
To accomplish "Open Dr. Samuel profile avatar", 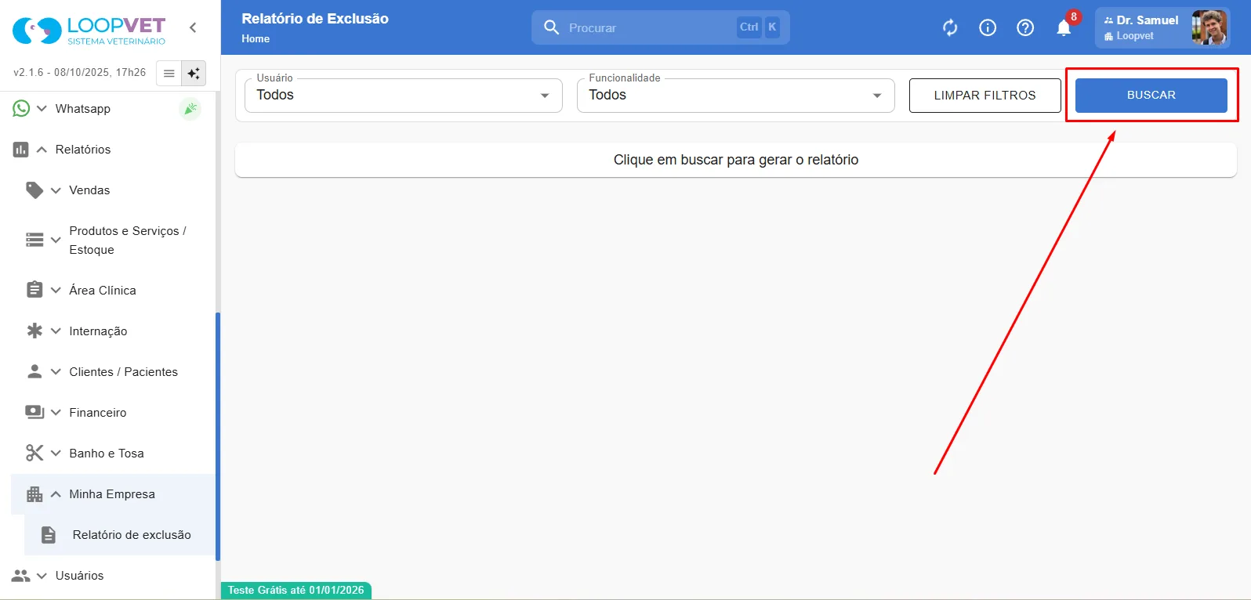I will point(1209,27).
